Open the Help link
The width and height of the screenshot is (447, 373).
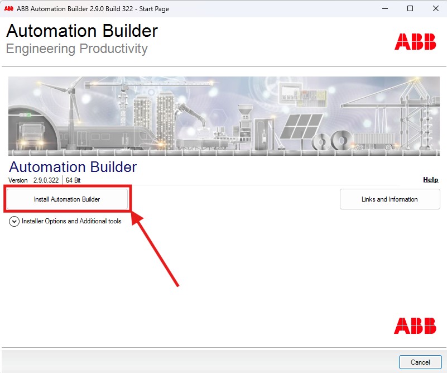(430, 180)
